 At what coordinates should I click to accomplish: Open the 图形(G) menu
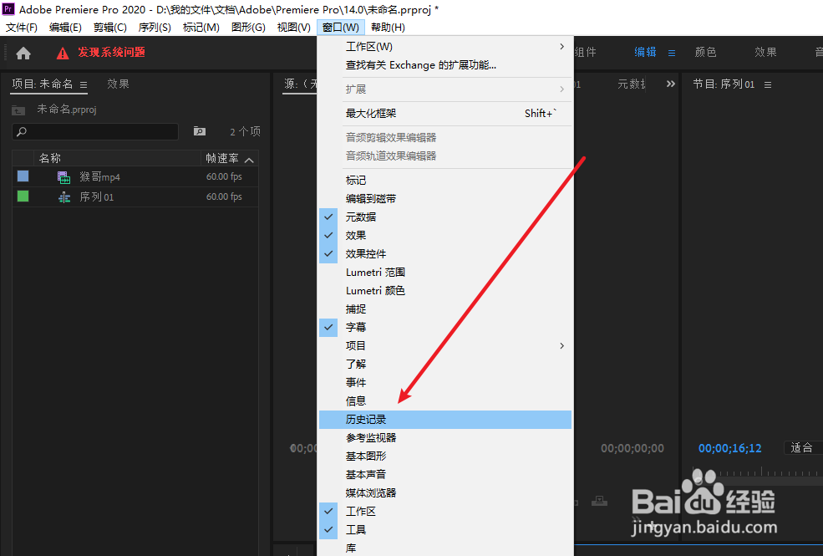click(248, 28)
